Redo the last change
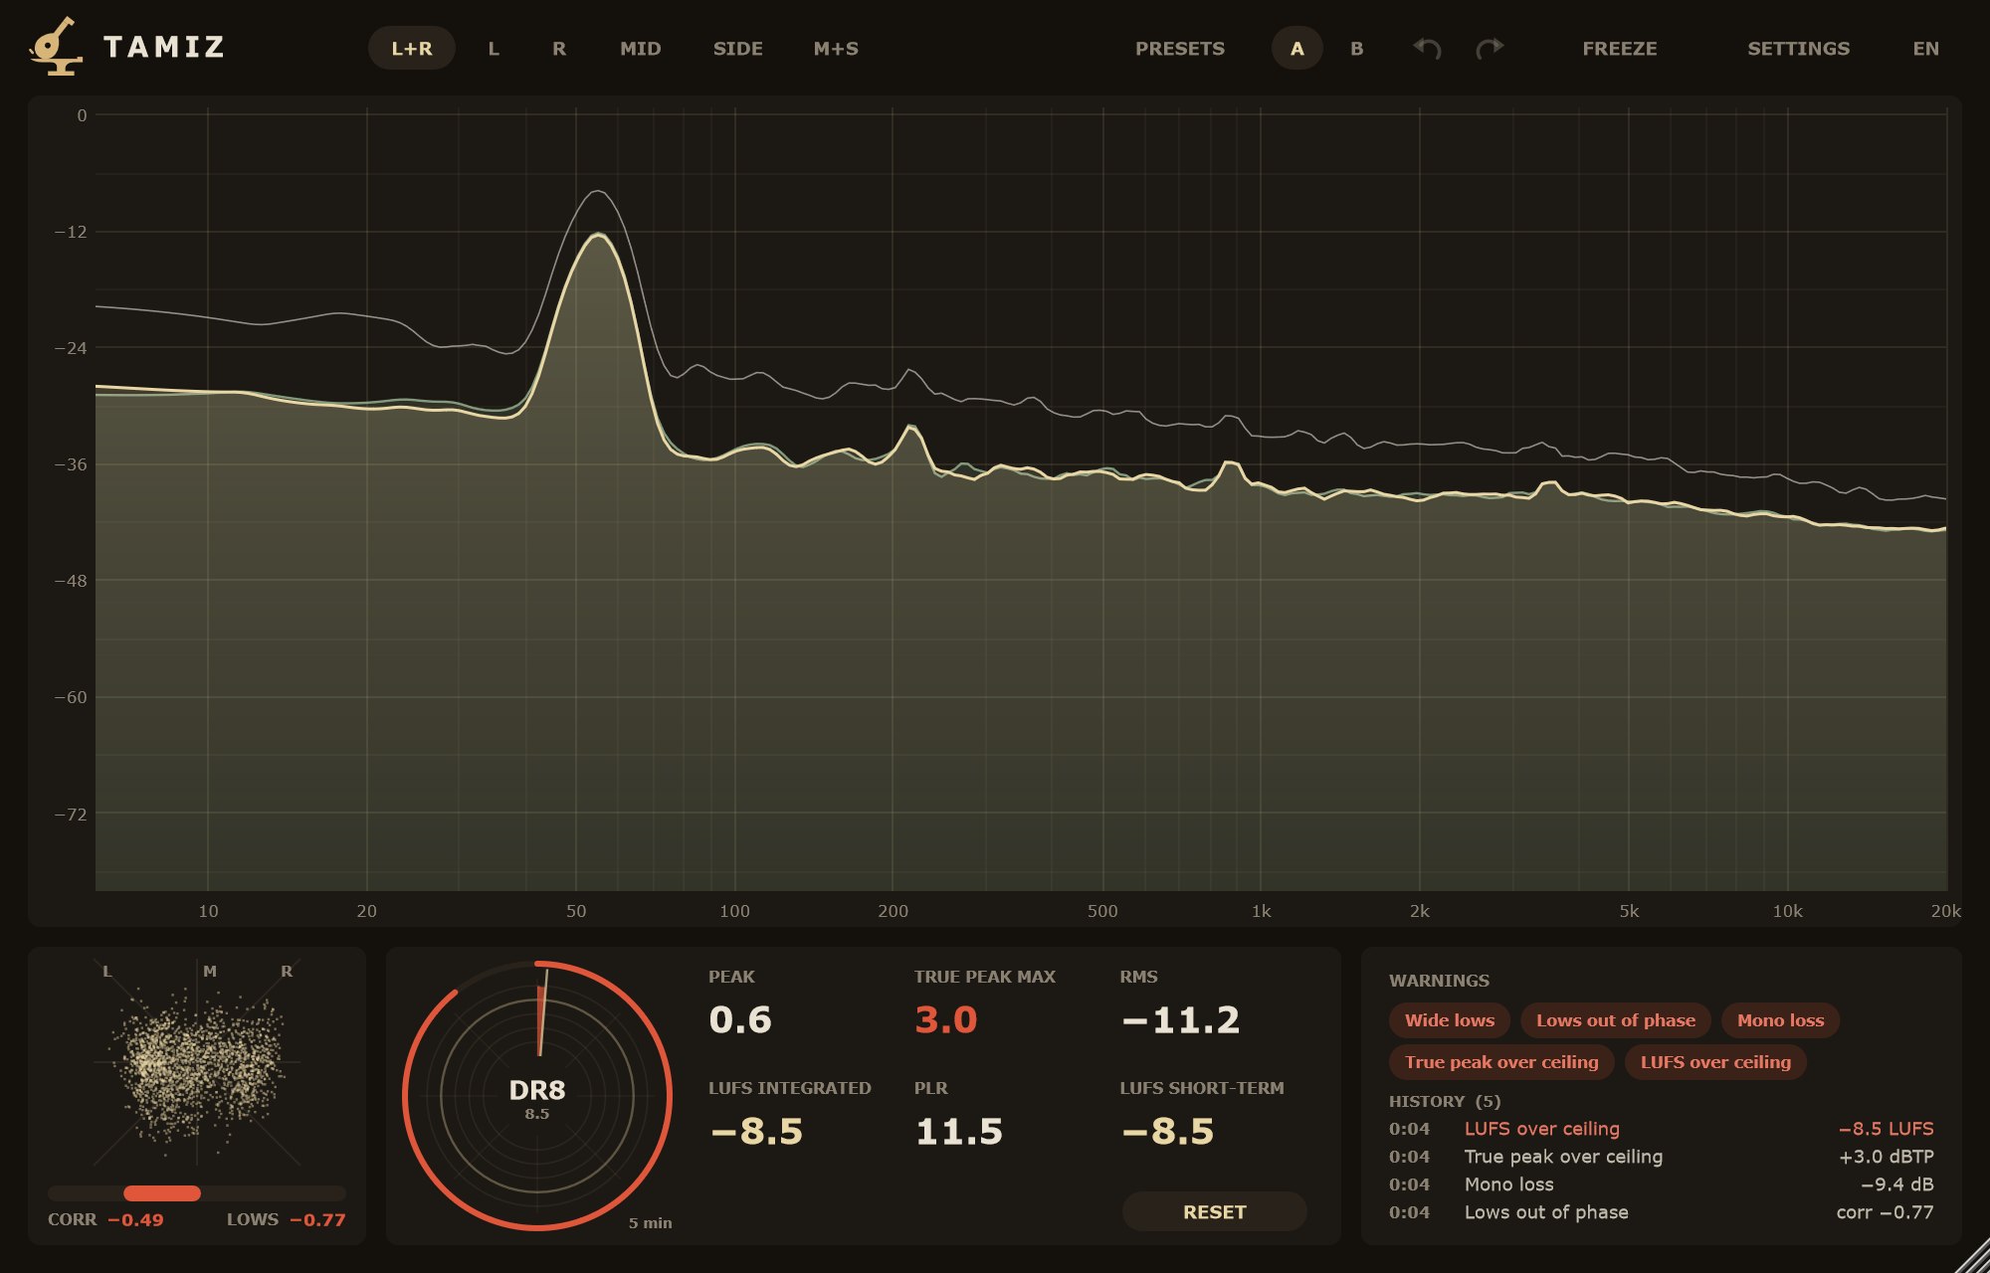1990x1273 pixels. (x=1490, y=48)
